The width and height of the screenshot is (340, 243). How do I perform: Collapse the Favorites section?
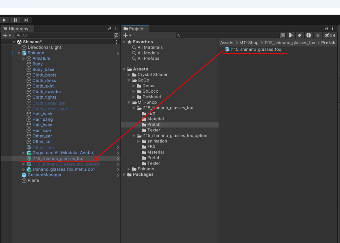[124, 42]
